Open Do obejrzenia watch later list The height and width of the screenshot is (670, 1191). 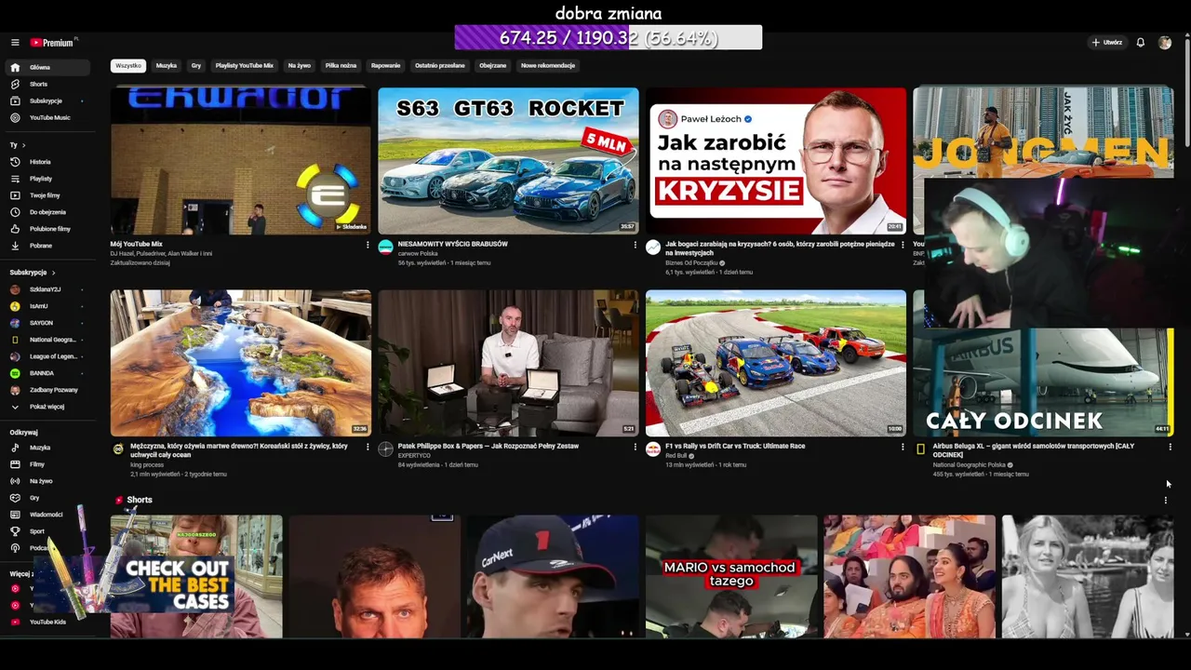(47, 212)
